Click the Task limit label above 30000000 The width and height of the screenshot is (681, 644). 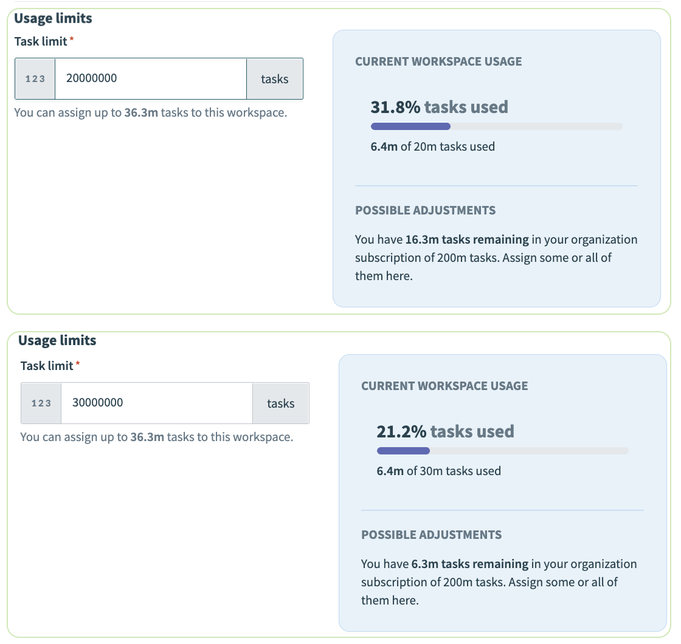(x=47, y=366)
